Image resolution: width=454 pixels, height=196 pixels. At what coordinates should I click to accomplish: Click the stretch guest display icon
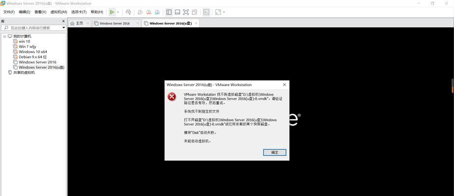point(218,12)
